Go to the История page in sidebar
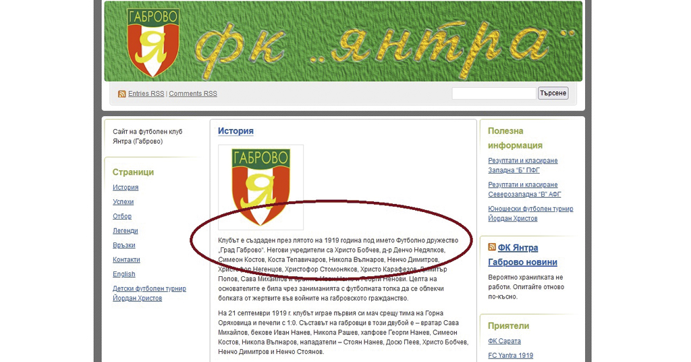This screenshot has width=691, height=362. click(x=126, y=188)
